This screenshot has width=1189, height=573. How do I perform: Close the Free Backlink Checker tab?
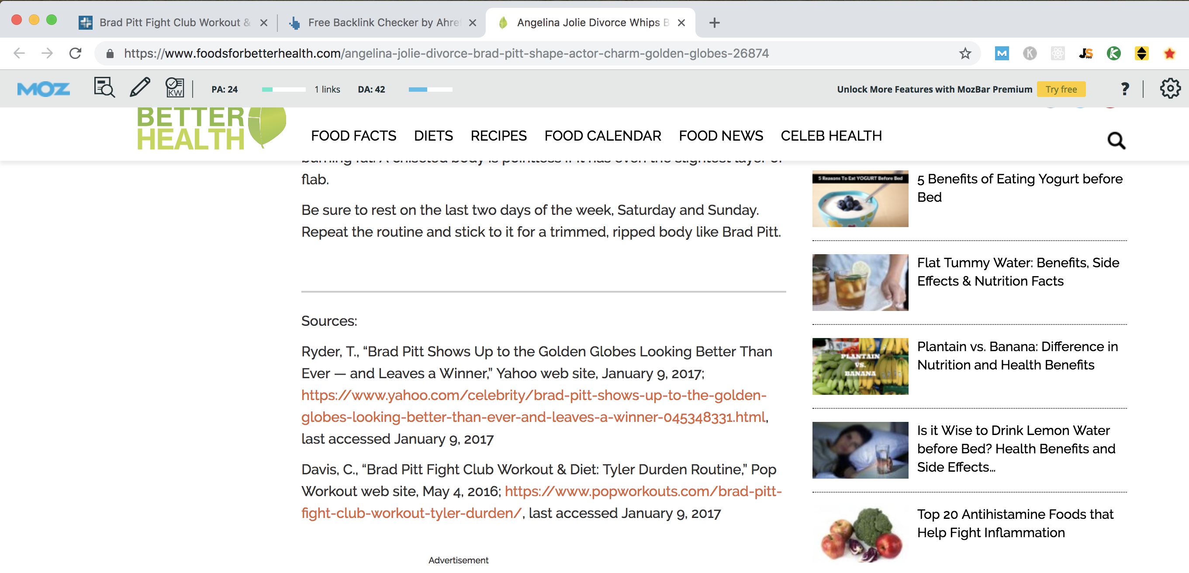472,23
